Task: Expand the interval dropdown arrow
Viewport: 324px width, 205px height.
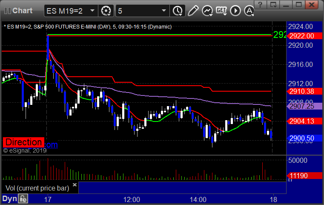Action: pos(164,11)
